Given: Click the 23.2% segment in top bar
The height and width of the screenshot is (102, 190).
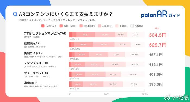Looking at the screenshot, I should [136, 35].
